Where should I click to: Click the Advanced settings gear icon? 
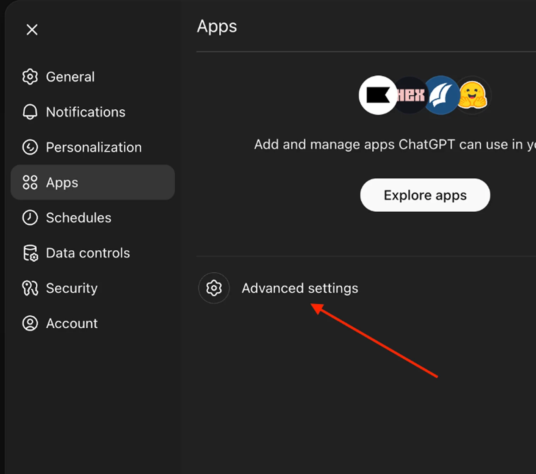point(214,288)
